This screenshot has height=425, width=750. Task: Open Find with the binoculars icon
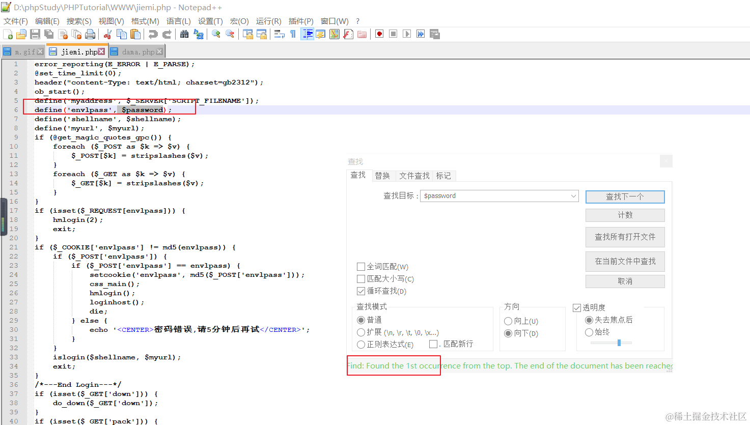(x=184, y=34)
